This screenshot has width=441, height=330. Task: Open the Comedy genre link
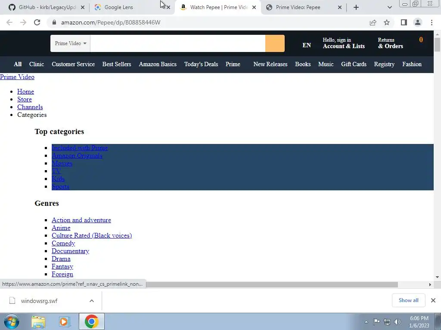coord(63,243)
